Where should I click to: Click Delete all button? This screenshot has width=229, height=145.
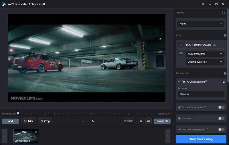(x=162, y=121)
